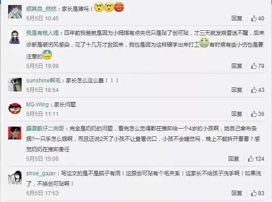Open 我是有钱人哇's username link
This screenshot has width=272, height=202.
(42, 33)
